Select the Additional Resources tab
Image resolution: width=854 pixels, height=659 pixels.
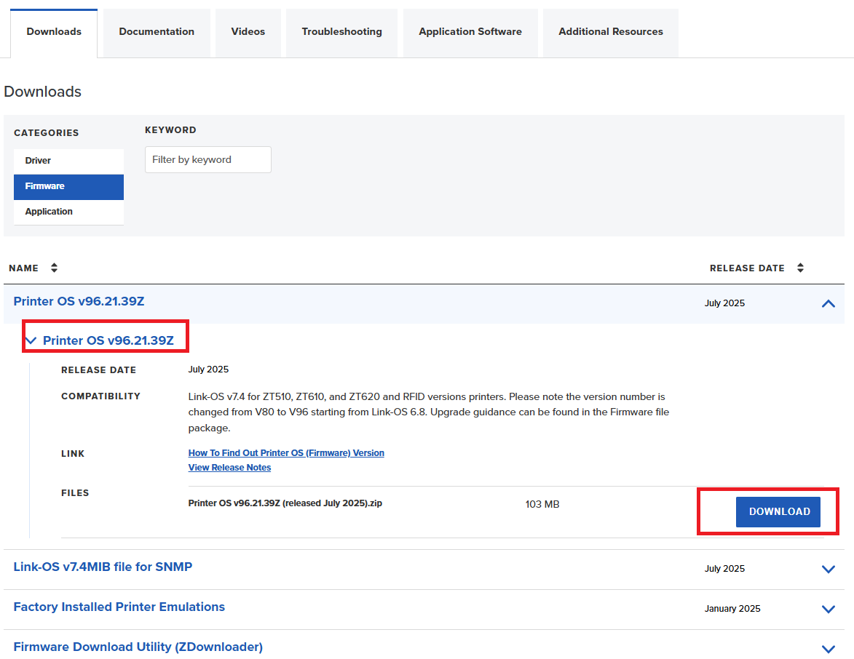611,32
